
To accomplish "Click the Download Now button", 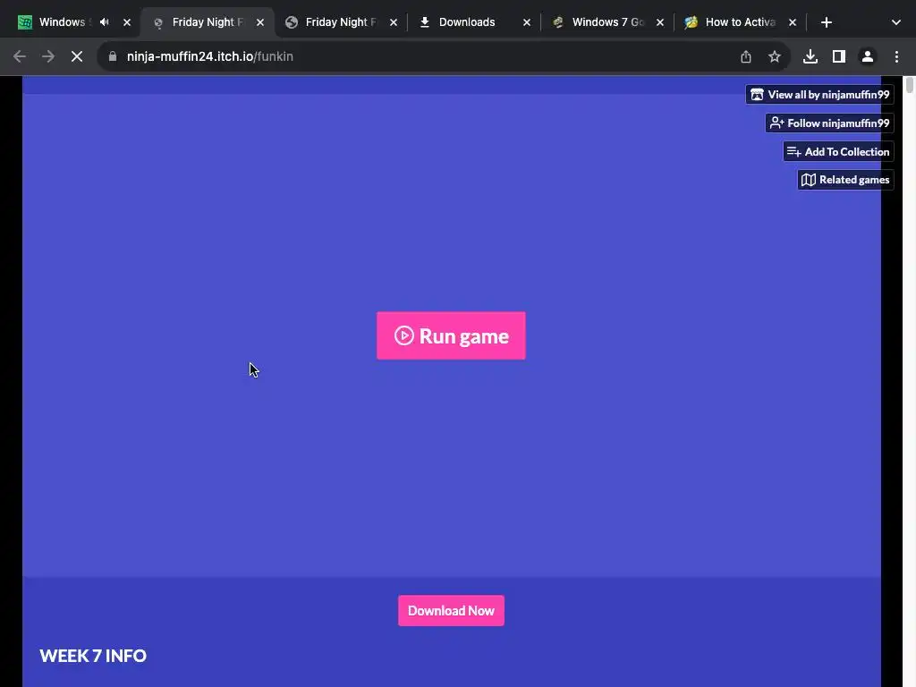I will (x=451, y=610).
